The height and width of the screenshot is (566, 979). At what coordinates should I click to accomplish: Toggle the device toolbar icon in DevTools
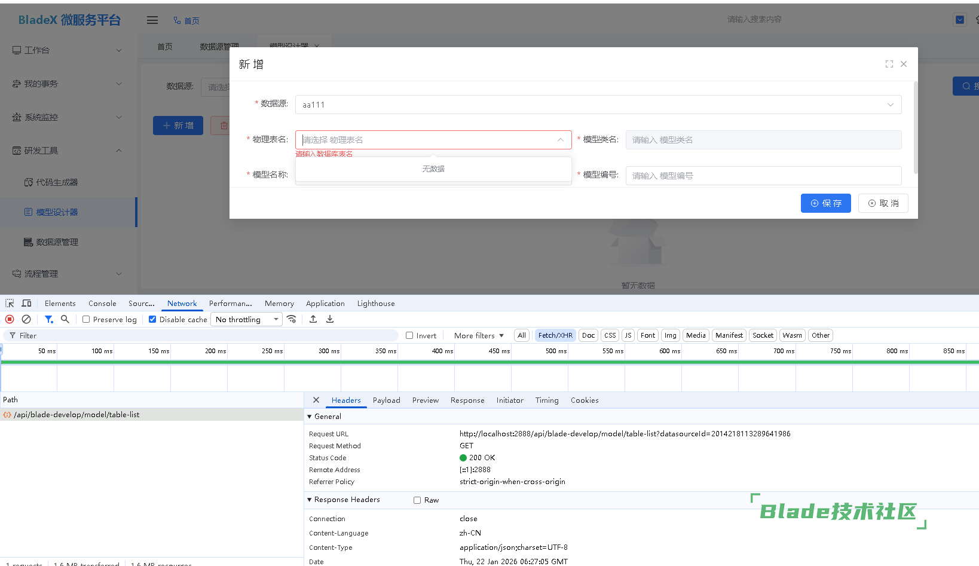[26, 303]
